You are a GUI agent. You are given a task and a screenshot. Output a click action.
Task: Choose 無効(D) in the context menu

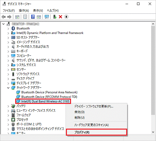(80, 112)
